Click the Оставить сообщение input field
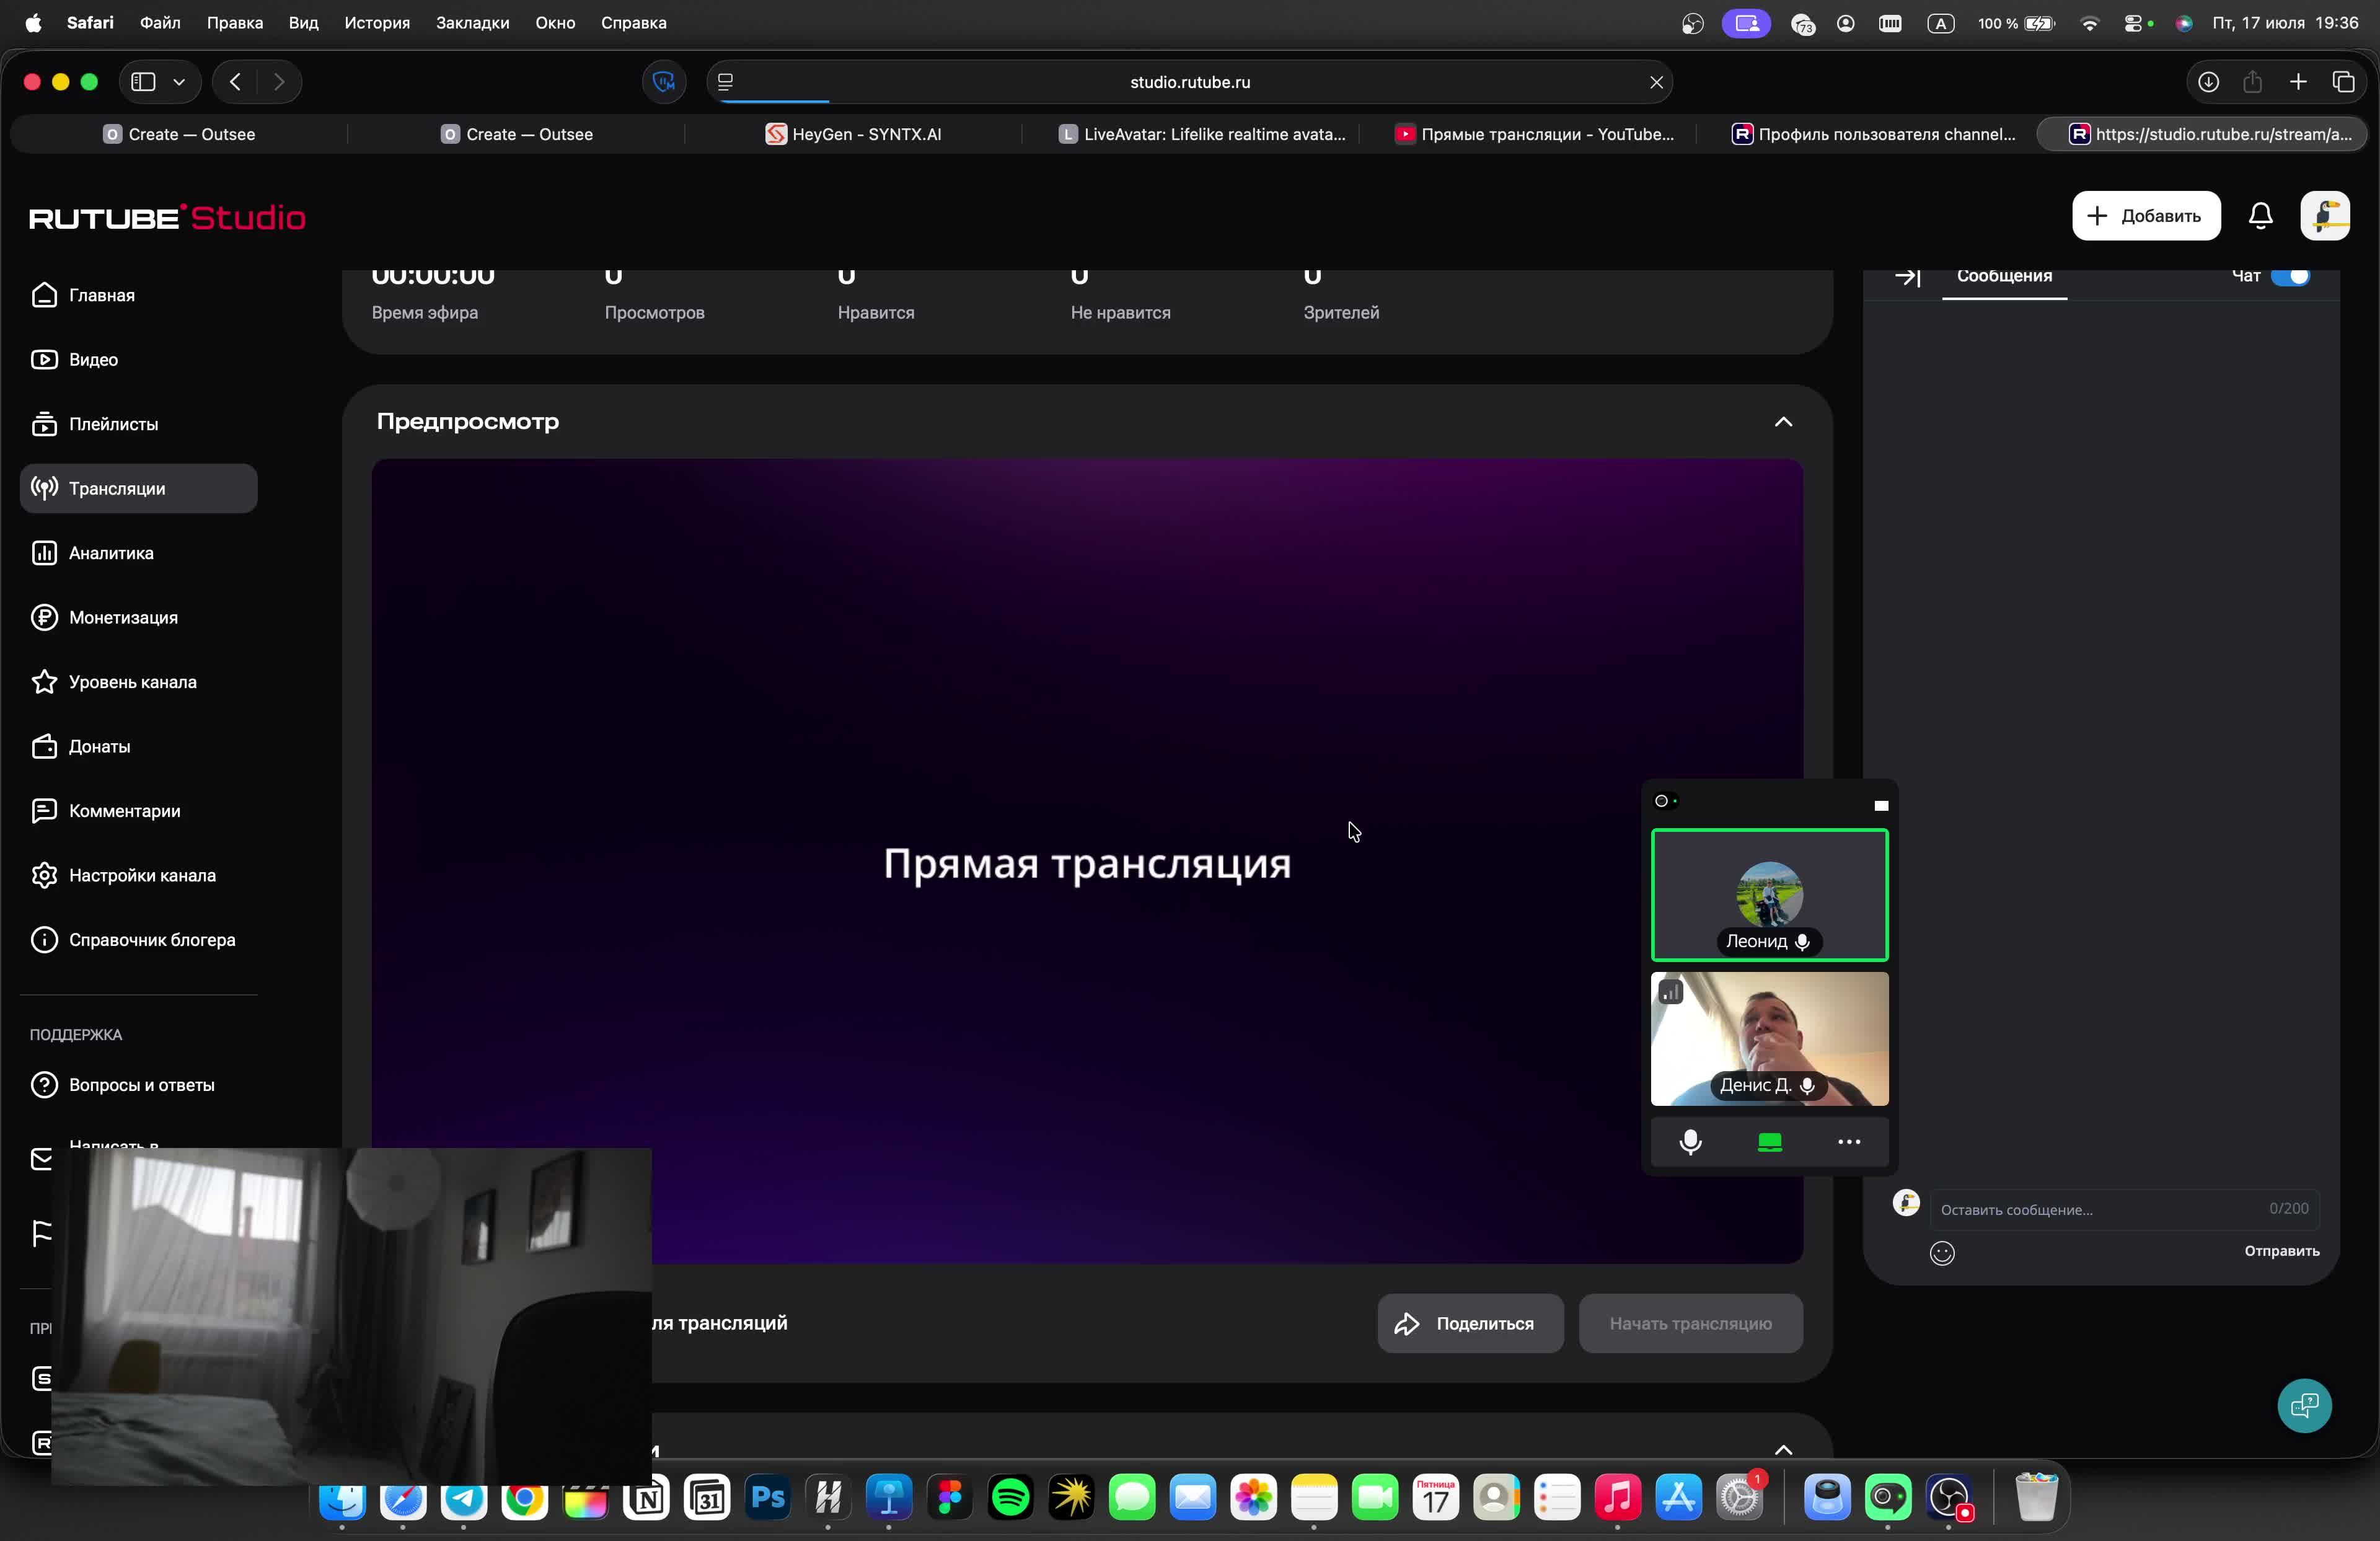The image size is (2380, 1541). point(2124,1209)
